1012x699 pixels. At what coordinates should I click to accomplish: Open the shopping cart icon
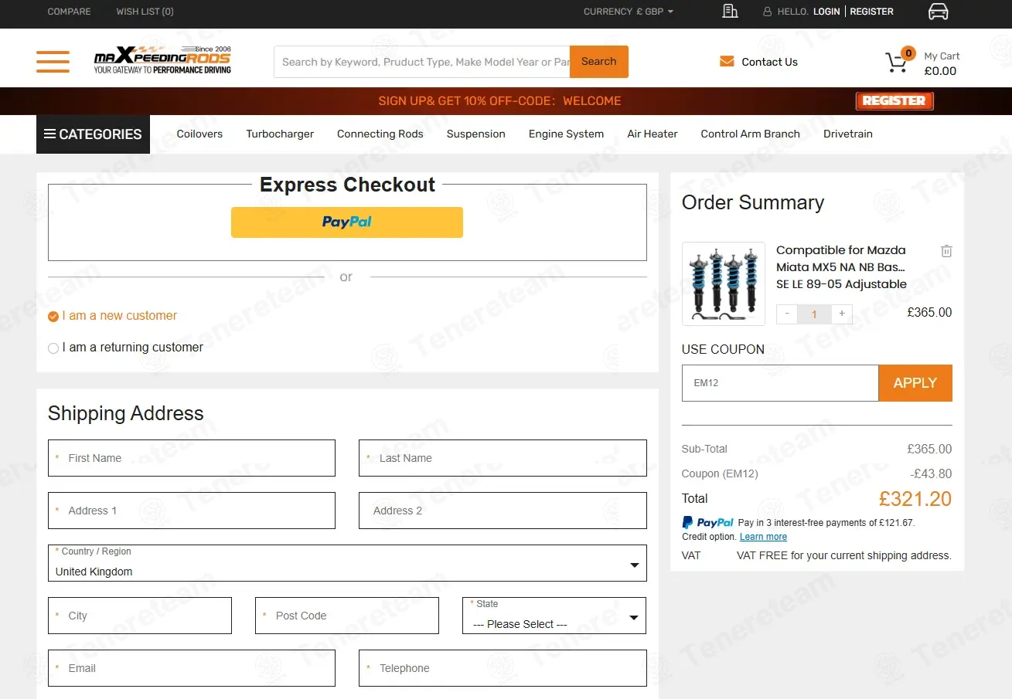pyautogui.click(x=898, y=62)
